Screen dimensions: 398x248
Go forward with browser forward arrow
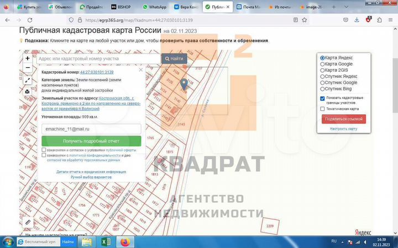pyautogui.click(x=19, y=20)
